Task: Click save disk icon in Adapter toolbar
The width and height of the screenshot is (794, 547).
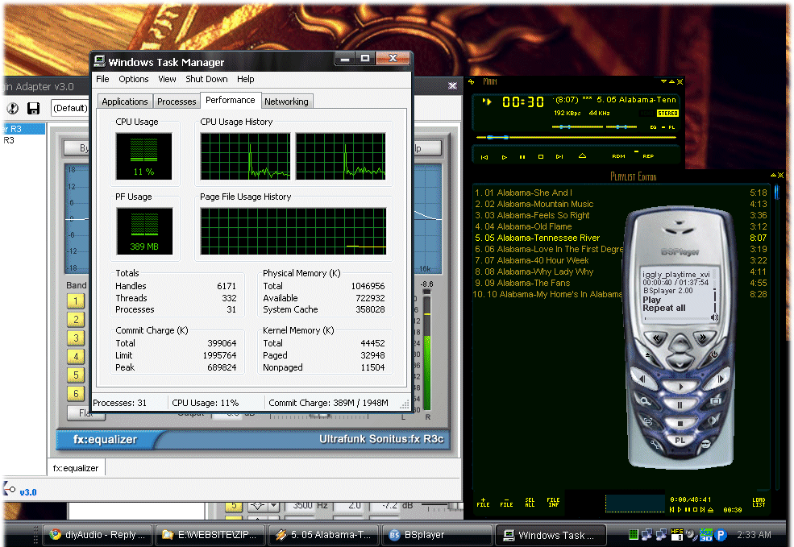Action: (33, 108)
